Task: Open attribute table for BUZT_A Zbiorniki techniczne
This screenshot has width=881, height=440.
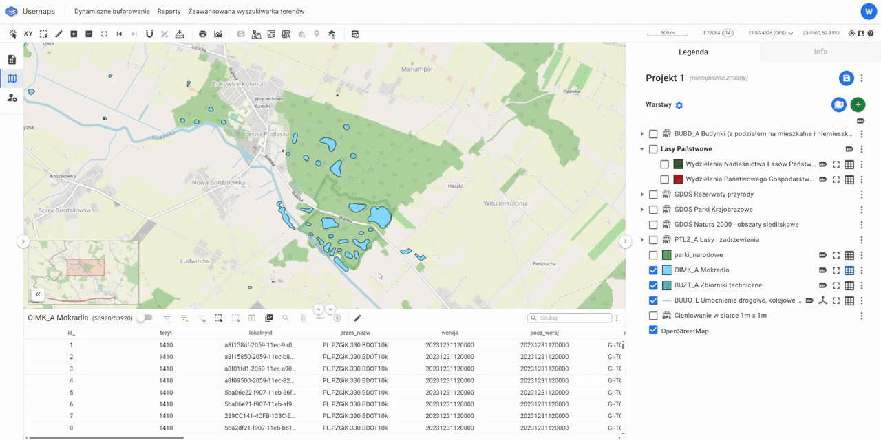Action: [x=849, y=285]
